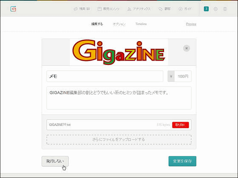Open the balance 残高 $0 menu item
238x178 pixels.
(x=82, y=9)
